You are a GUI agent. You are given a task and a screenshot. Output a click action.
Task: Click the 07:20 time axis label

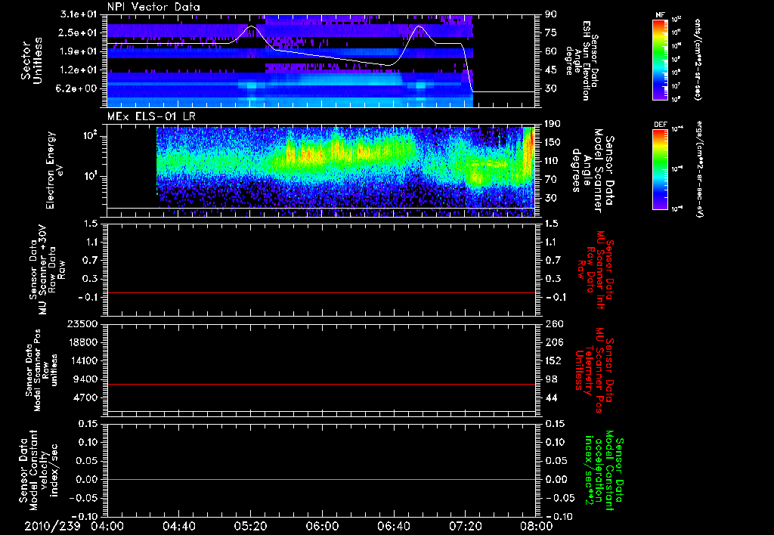point(466,526)
